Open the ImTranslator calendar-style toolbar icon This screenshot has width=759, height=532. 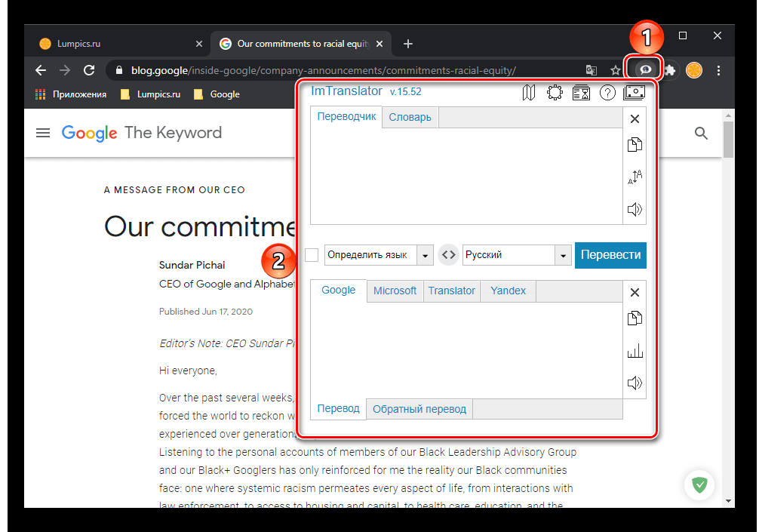(581, 92)
